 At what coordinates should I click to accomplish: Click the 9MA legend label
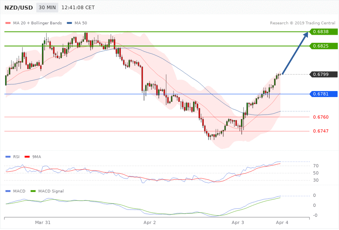click(x=37, y=157)
